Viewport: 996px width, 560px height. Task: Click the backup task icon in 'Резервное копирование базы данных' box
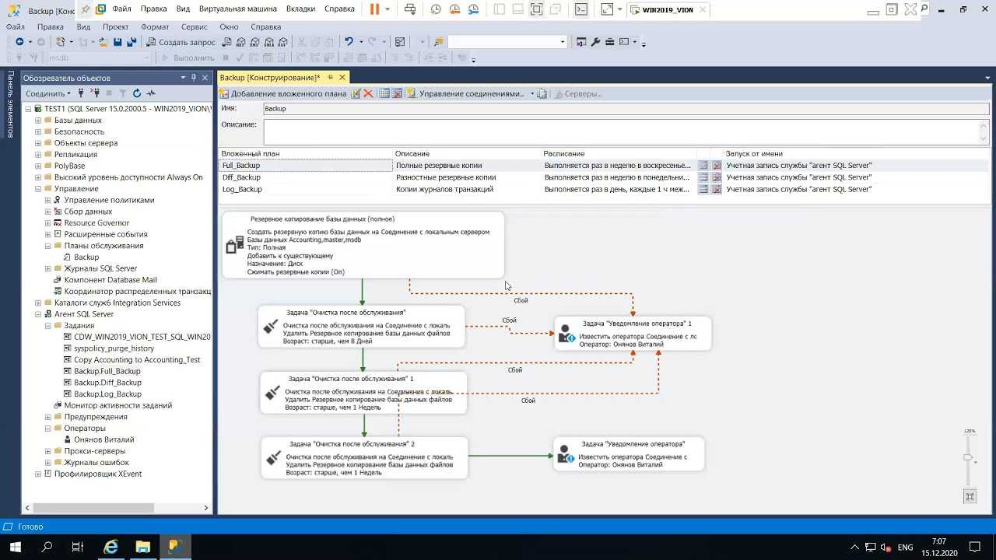click(234, 246)
